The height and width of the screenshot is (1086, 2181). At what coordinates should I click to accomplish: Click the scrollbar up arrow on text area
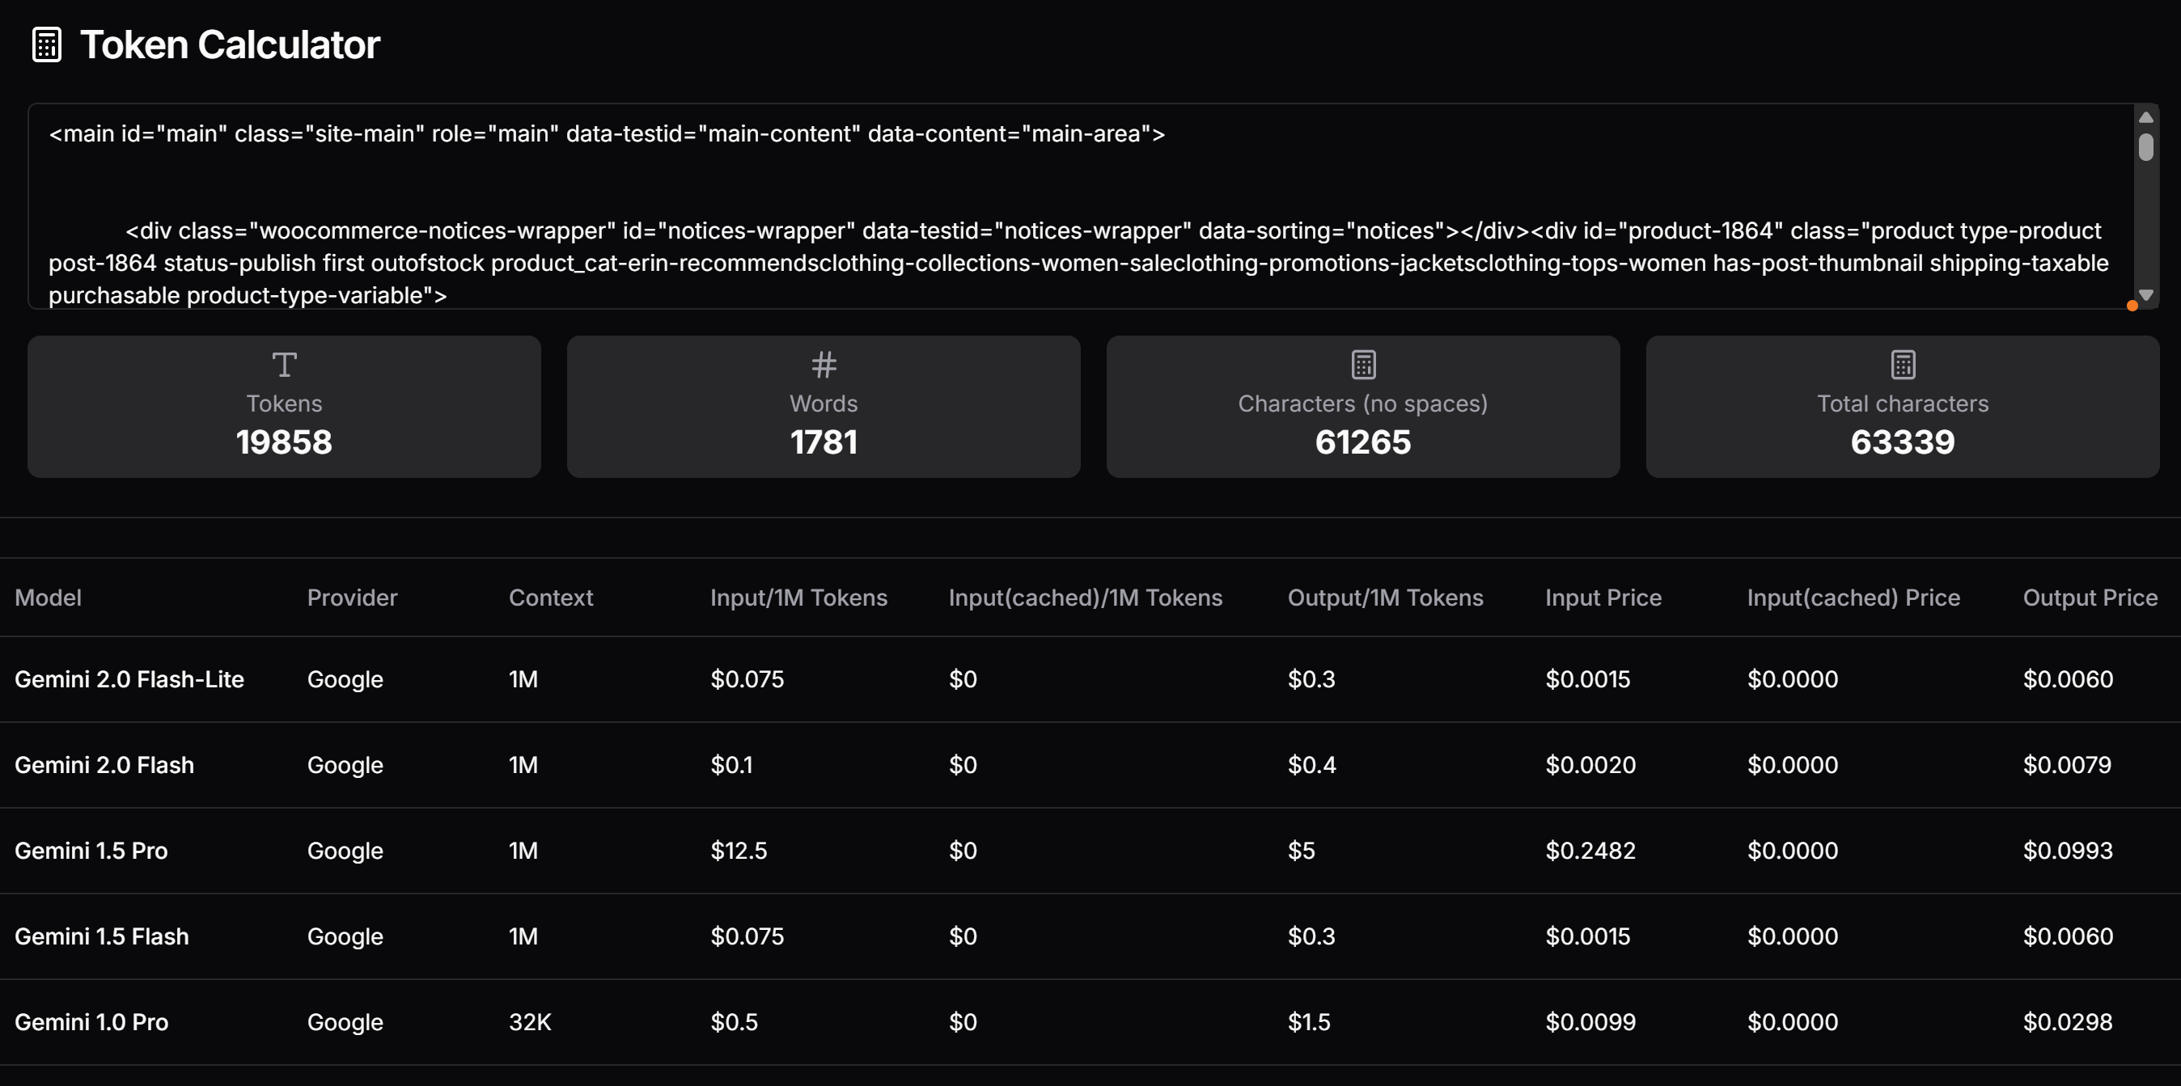pyautogui.click(x=2145, y=120)
